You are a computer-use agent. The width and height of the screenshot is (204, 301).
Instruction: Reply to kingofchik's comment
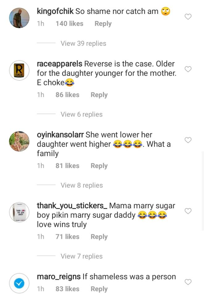(x=103, y=24)
